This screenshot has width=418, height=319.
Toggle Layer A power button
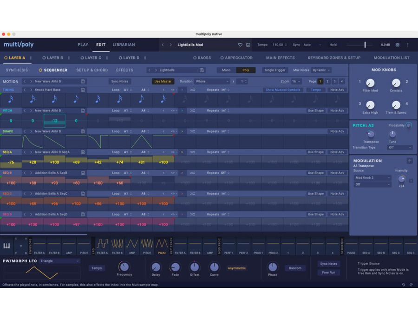click(x=6, y=58)
